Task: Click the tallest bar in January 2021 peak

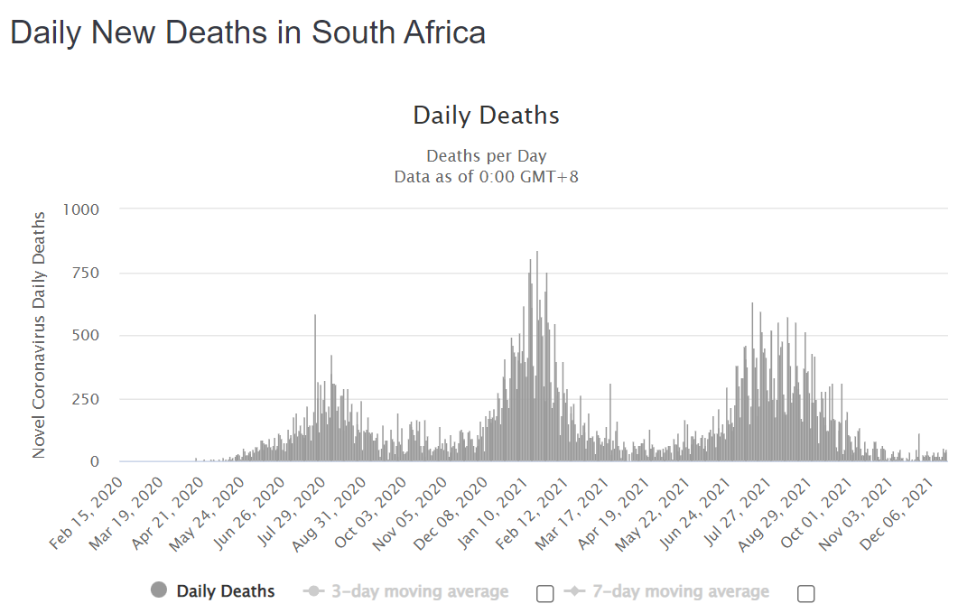Action: coord(537,356)
